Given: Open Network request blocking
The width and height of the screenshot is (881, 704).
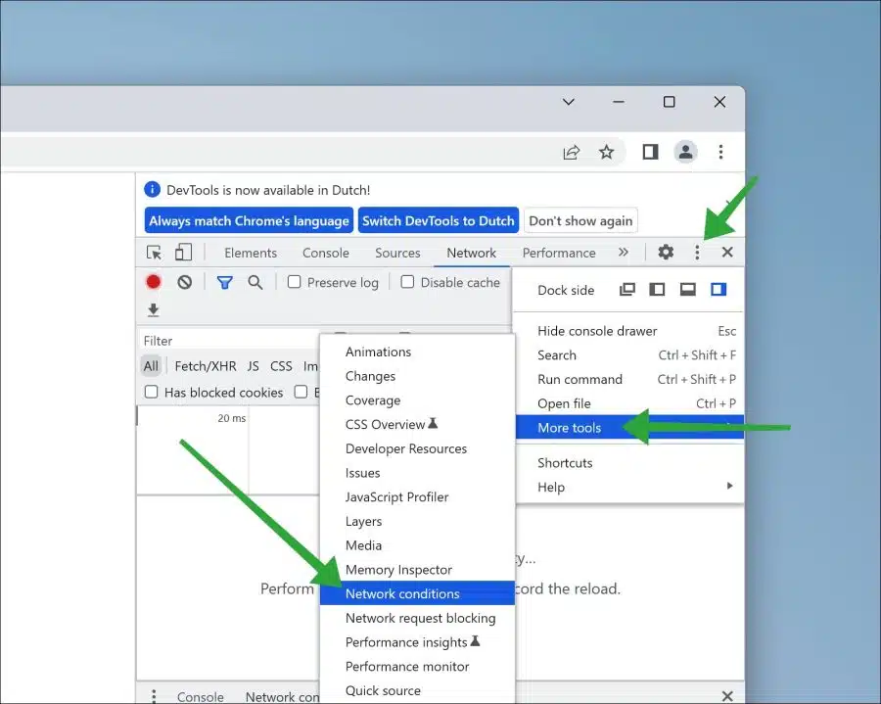Looking at the screenshot, I should click(417, 618).
